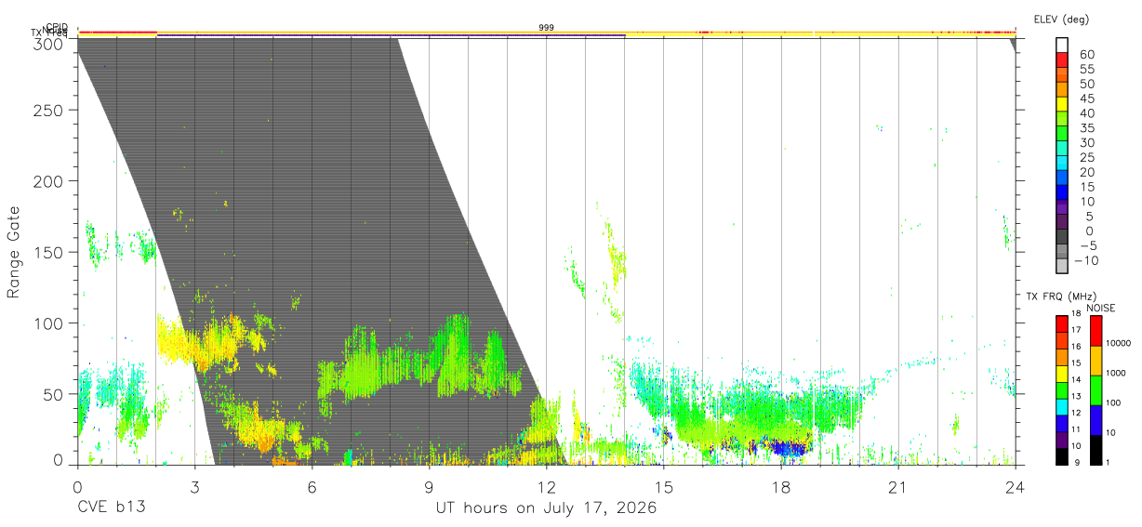Click the 18 tick label on the UT hours axis

781,486
